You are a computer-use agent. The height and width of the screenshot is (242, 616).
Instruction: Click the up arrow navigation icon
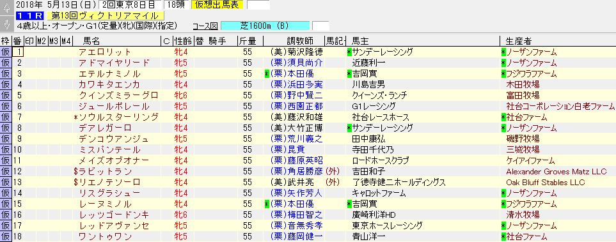(x=6, y=8)
